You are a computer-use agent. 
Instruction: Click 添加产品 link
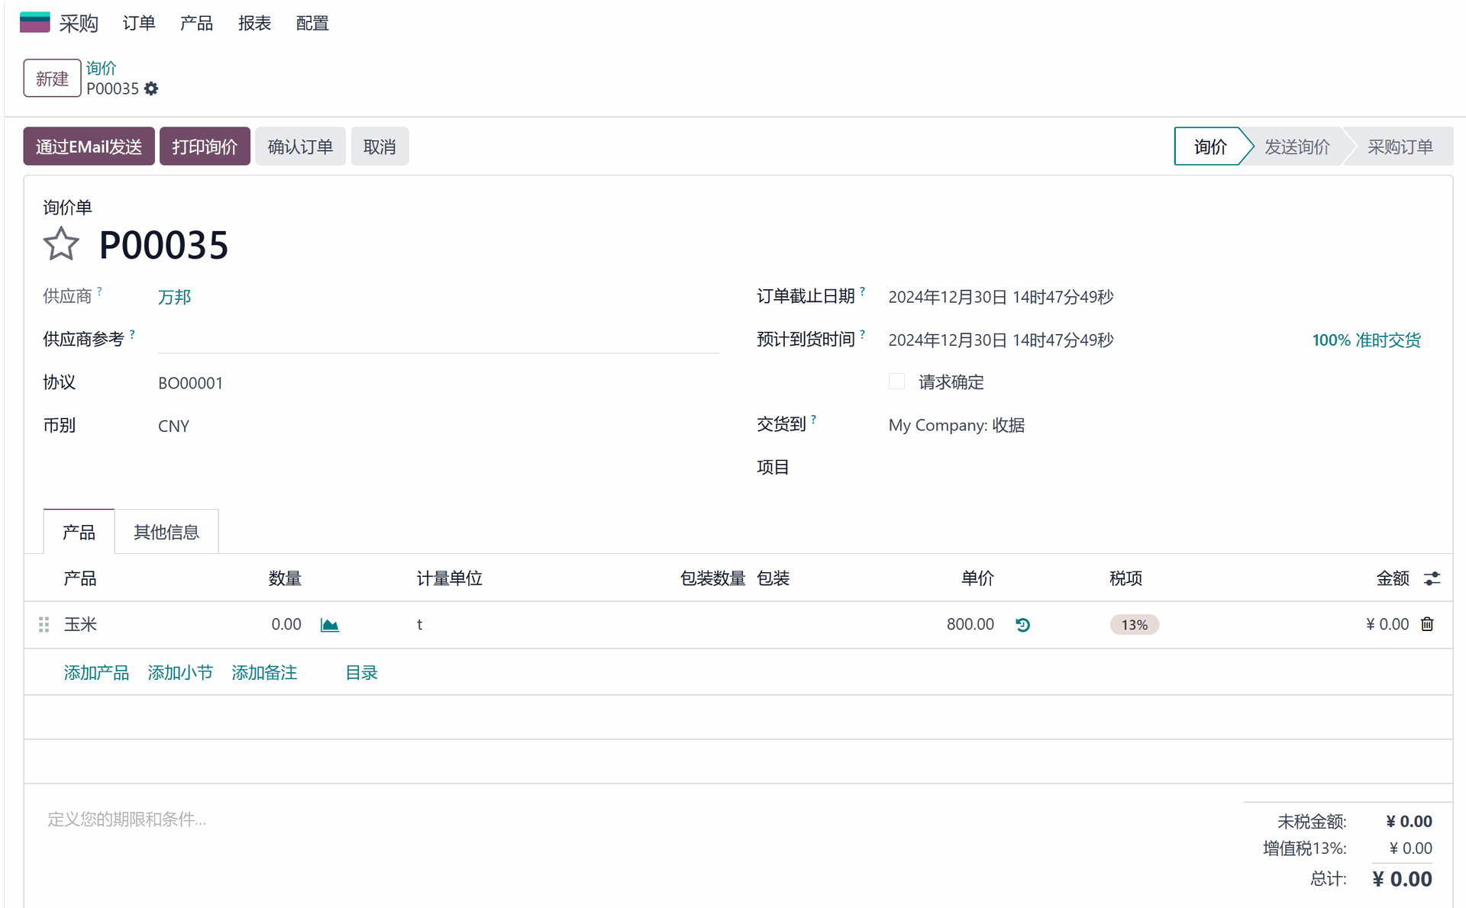(x=96, y=672)
